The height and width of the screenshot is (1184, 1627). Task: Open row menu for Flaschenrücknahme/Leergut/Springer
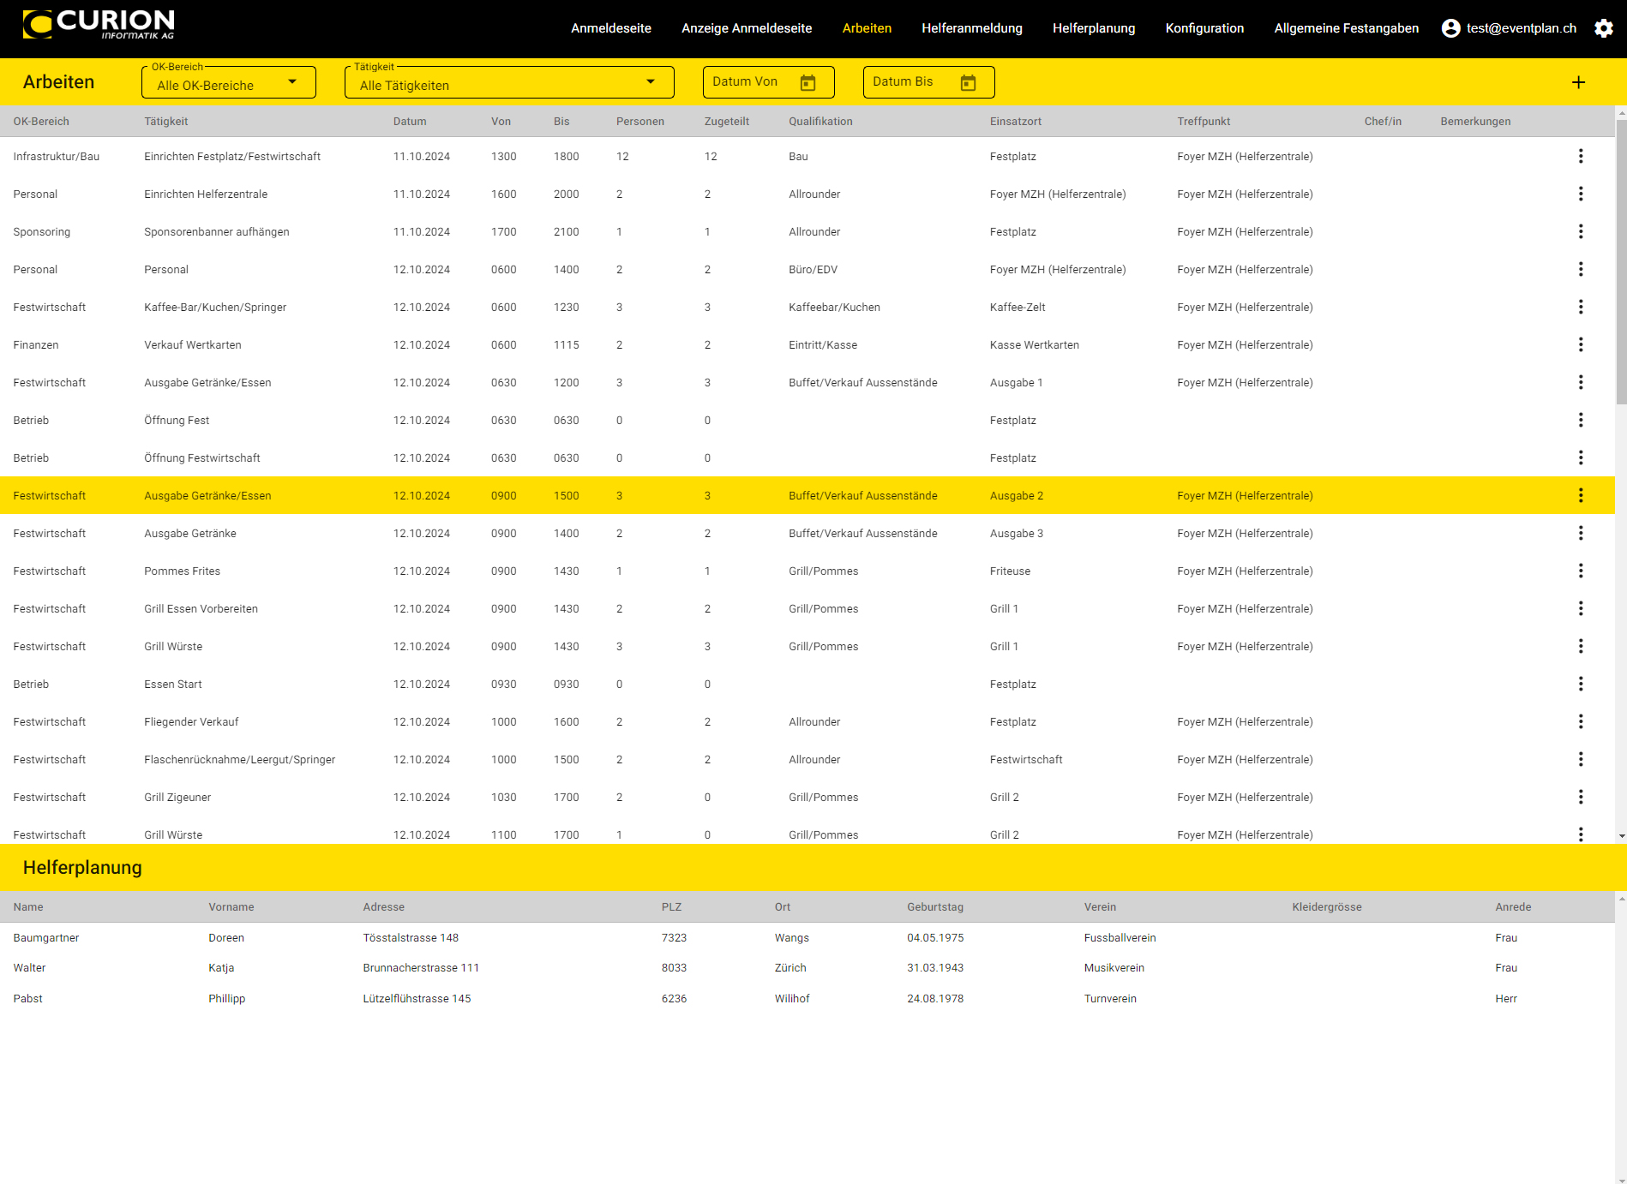1581,759
